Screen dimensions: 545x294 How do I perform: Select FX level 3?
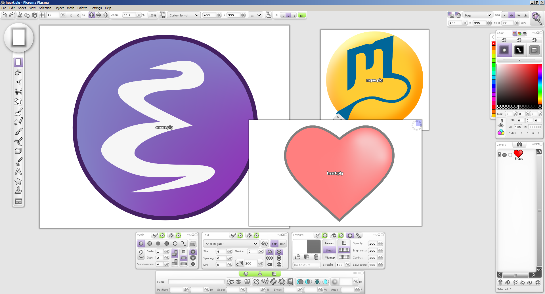tap(294, 15)
